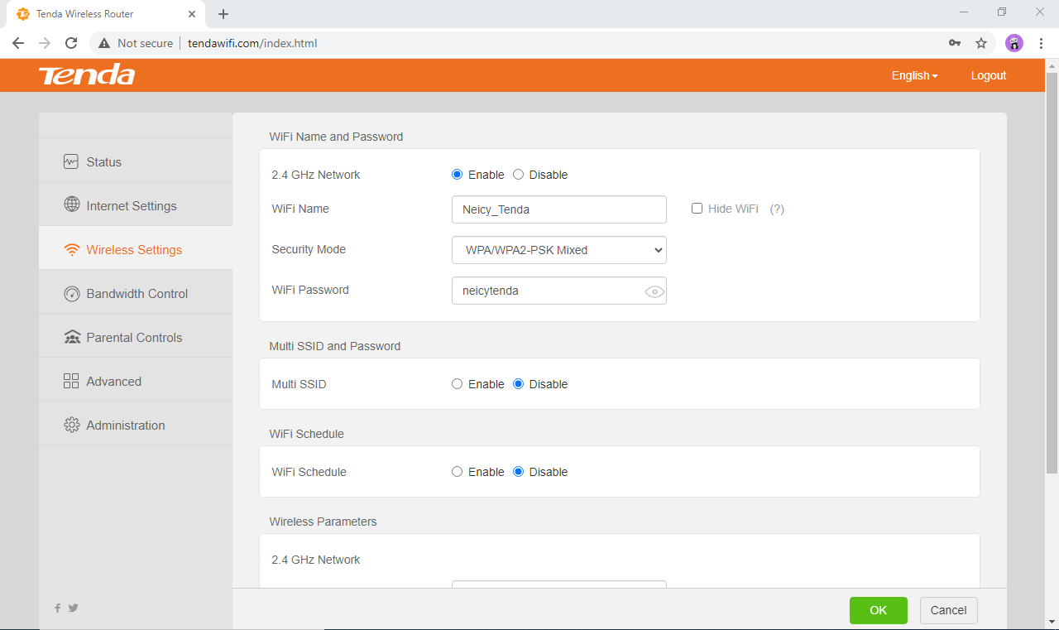Open Bandwidth Control page
The image size is (1059, 630).
[136, 293]
